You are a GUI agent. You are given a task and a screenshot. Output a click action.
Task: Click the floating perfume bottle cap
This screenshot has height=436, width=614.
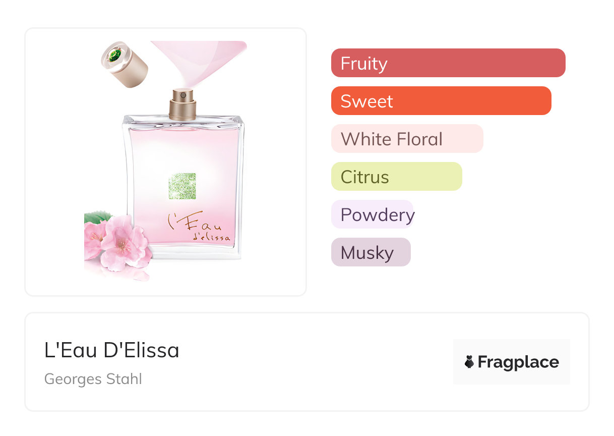coord(125,64)
